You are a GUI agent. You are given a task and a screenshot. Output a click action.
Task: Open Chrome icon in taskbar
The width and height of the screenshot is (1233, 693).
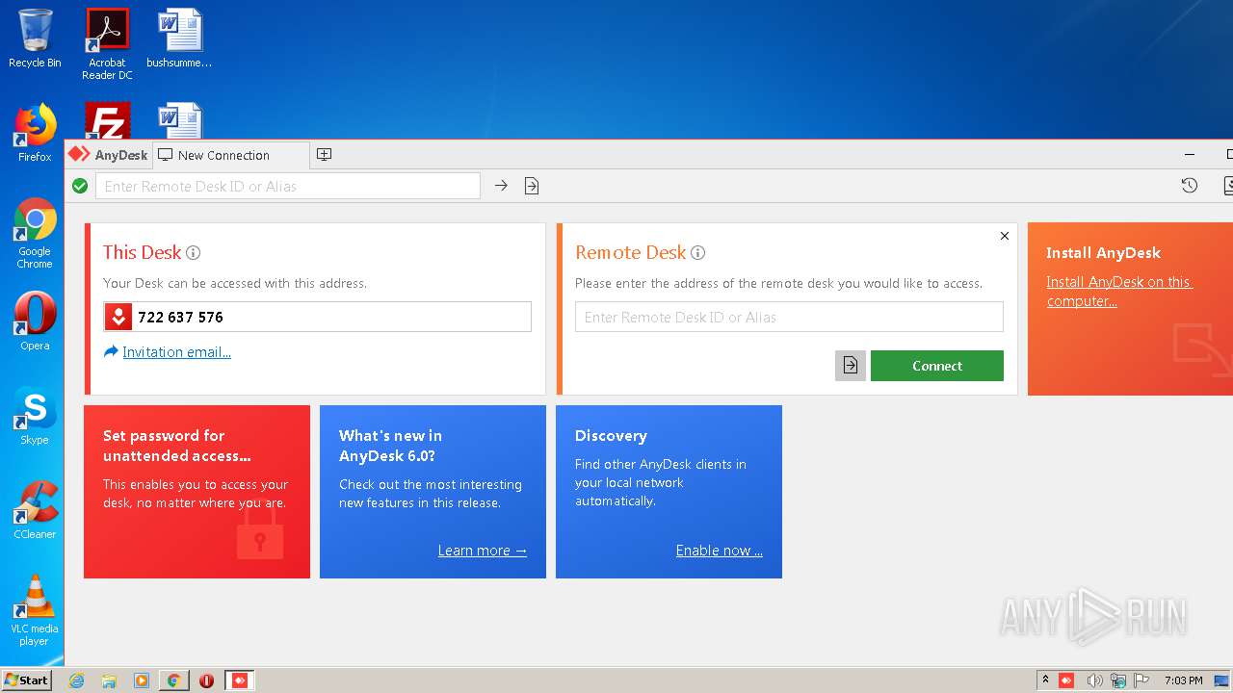point(173,680)
